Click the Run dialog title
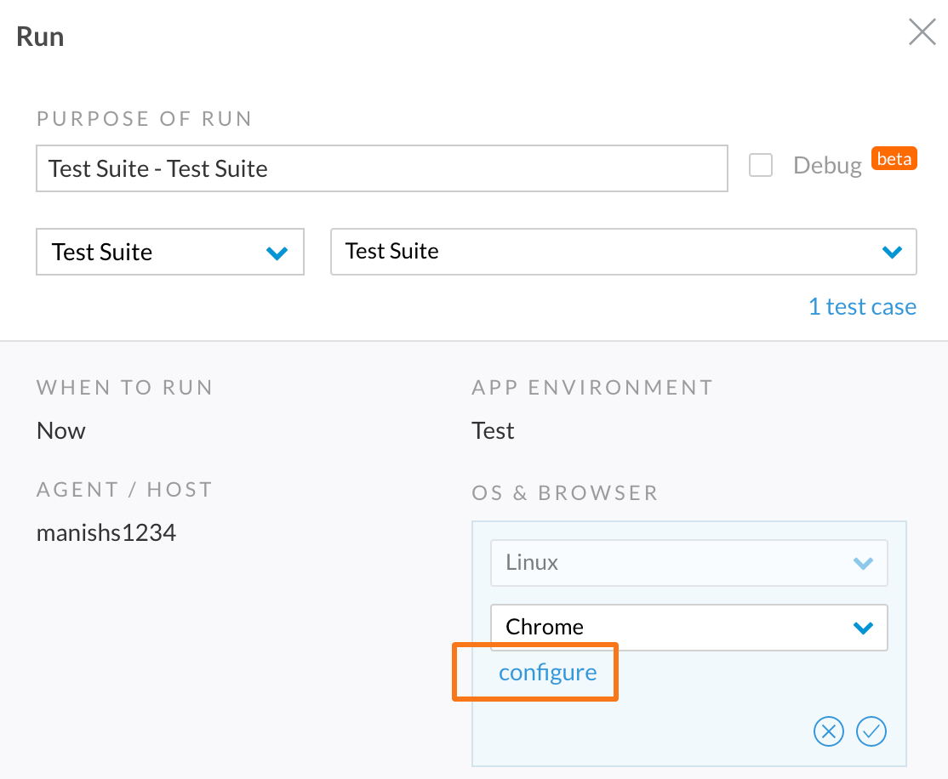This screenshot has height=779, width=948. (x=40, y=37)
